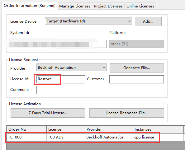
Task: Select the Order Information (Runtime) tab
Action: (x=30, y=6)
